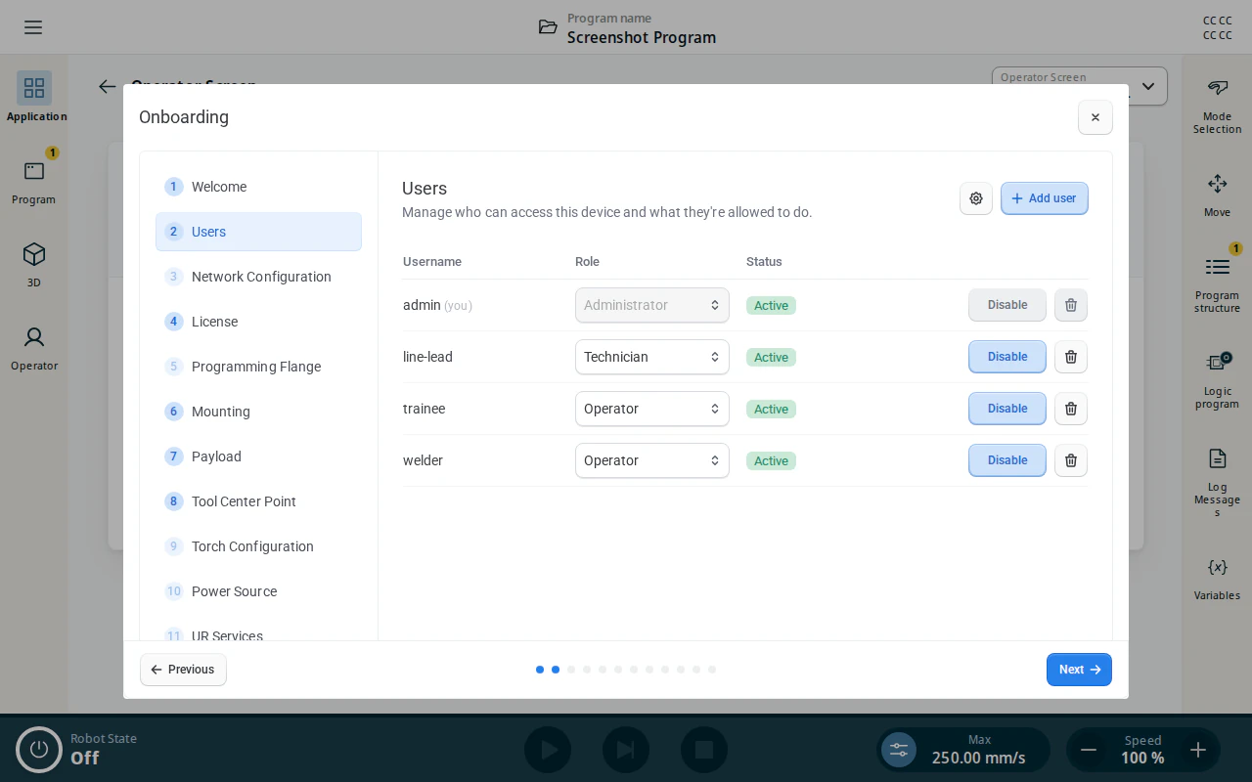Switch to the 3D view

[x=34, y=264]
